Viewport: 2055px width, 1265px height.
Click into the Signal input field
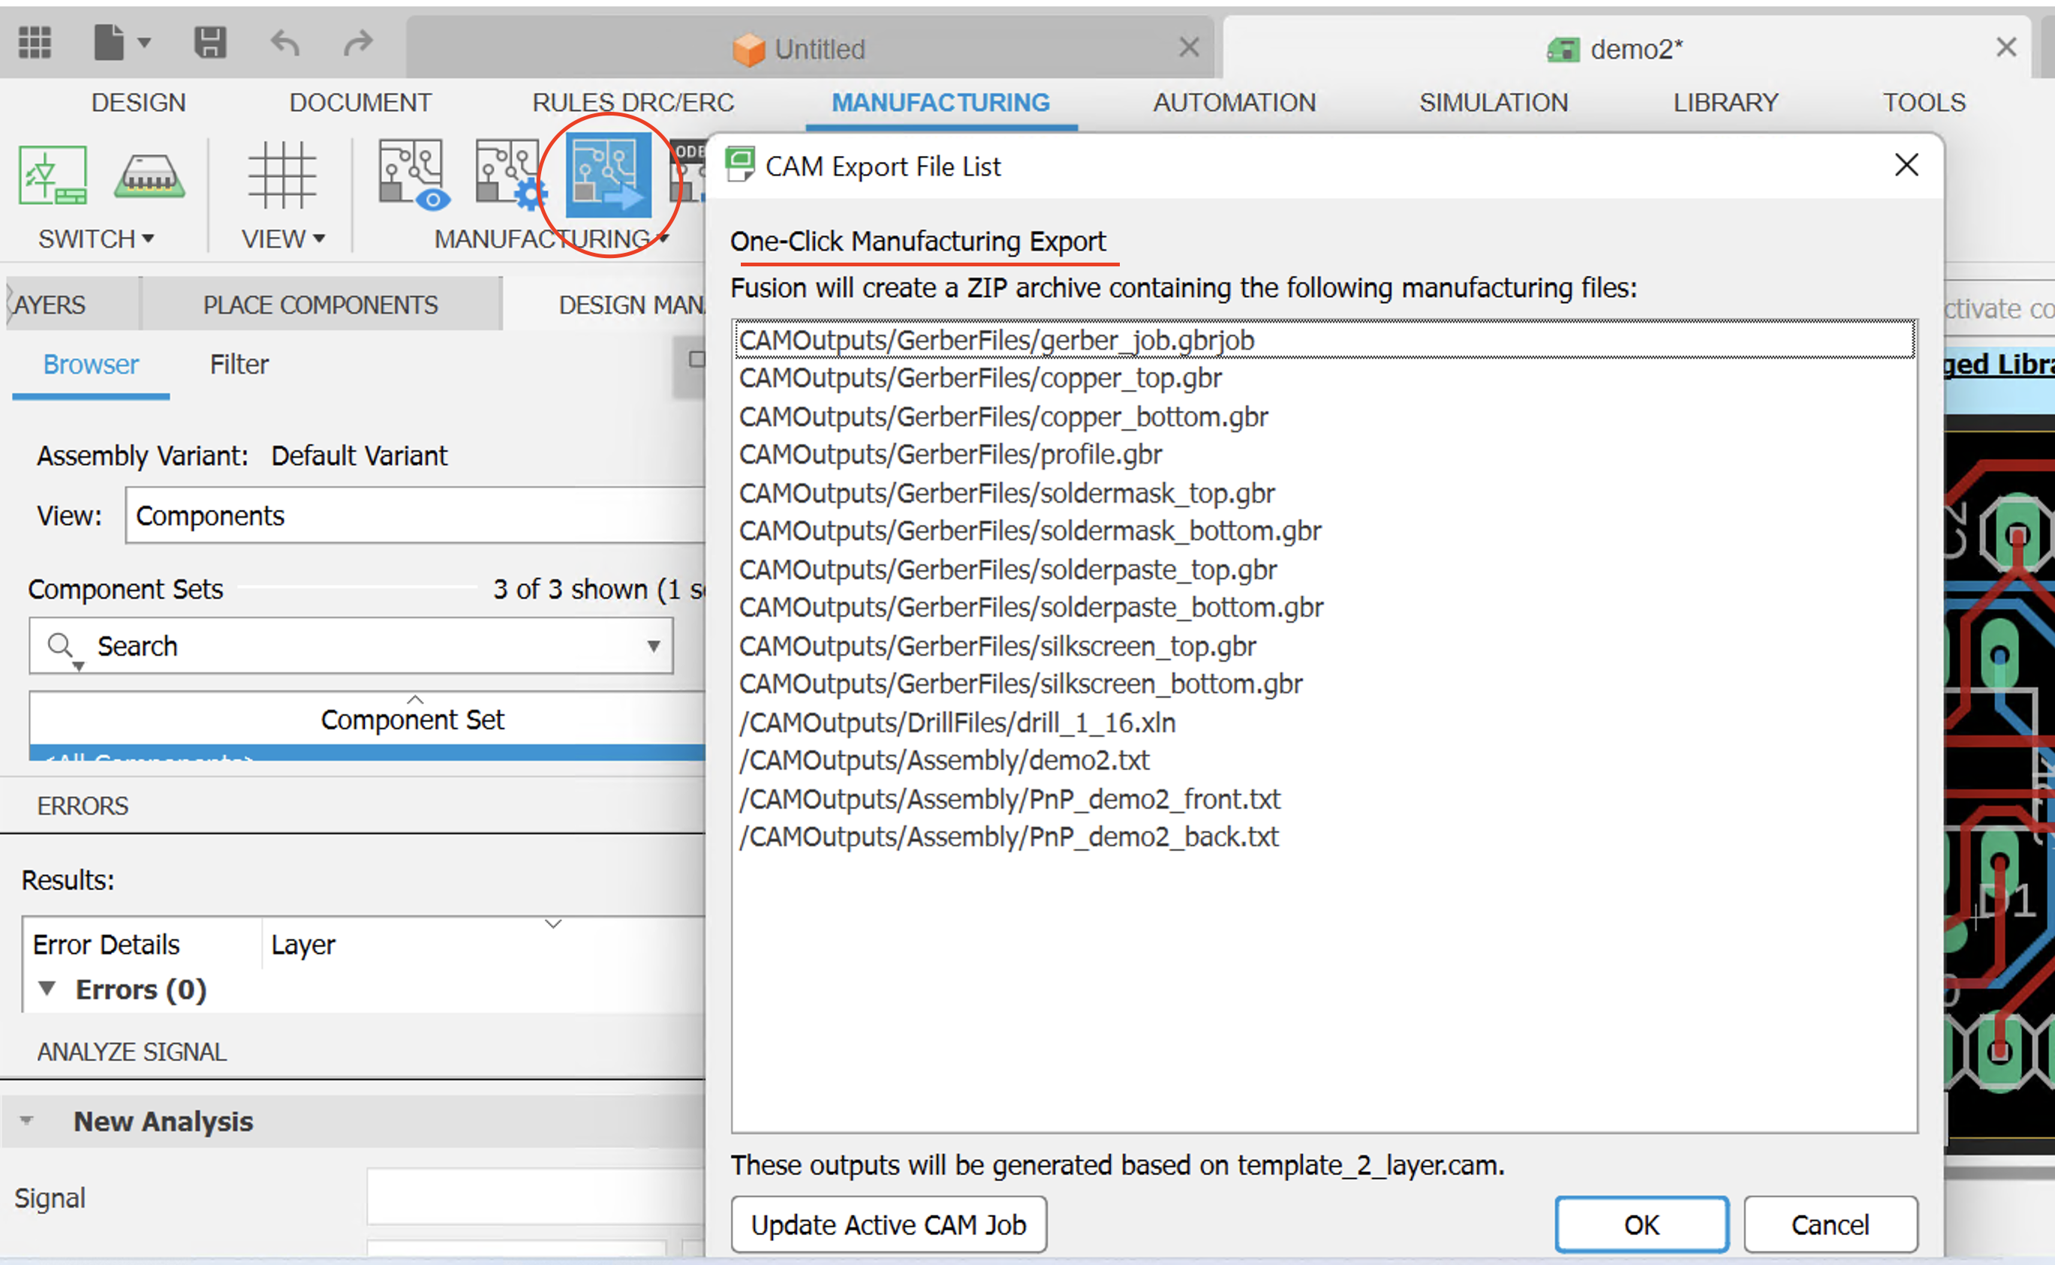tap(535, 1197)
